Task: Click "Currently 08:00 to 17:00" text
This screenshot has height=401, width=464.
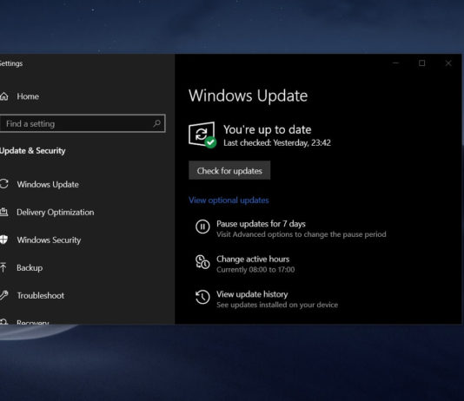Action: [x=255, y=270]
